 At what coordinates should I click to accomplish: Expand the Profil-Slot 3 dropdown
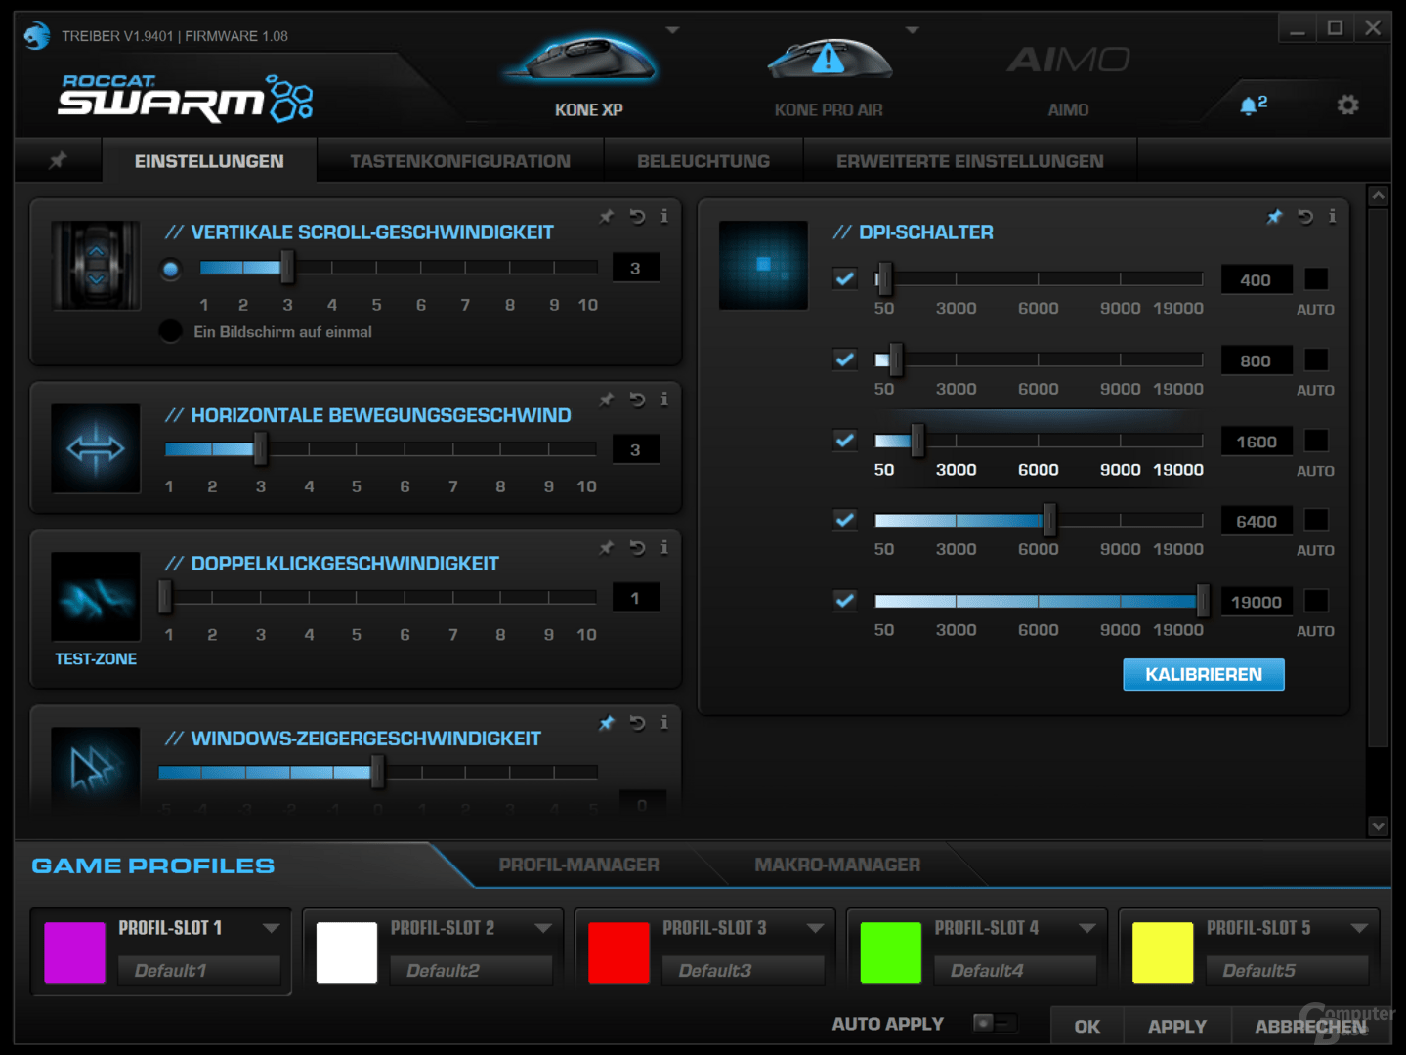coord(815,928)
